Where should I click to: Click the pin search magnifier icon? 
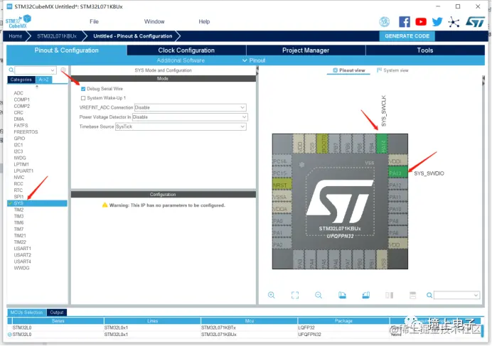click(429, 295)
